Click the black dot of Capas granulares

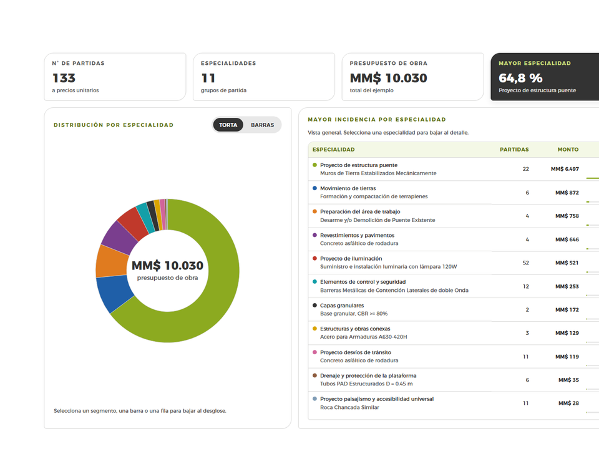(314, 306)
